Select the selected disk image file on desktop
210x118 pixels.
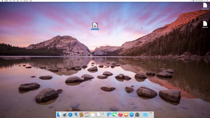point(95,26)
